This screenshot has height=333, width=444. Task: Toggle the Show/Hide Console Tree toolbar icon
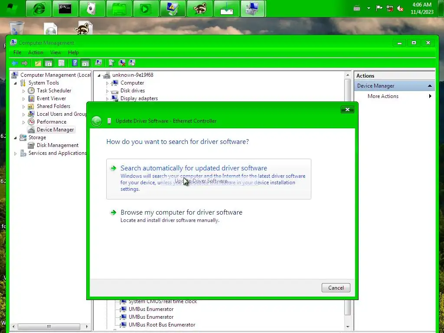49,63
